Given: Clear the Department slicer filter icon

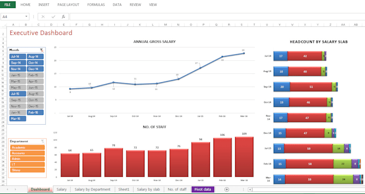Looking at the screenshot, I should [42, 141].
